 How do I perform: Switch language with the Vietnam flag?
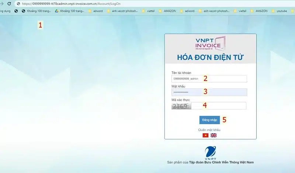click(x=205, y=135)
